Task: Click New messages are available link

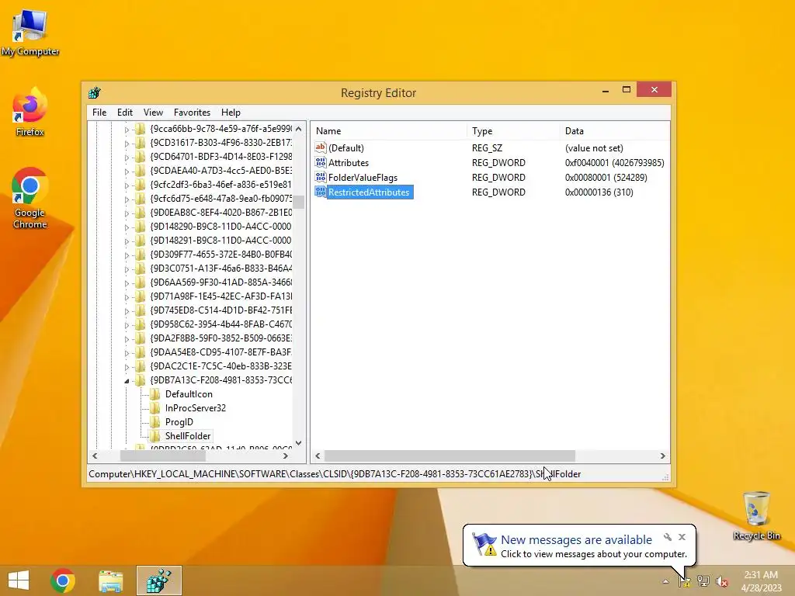Action: pos(576,540)
